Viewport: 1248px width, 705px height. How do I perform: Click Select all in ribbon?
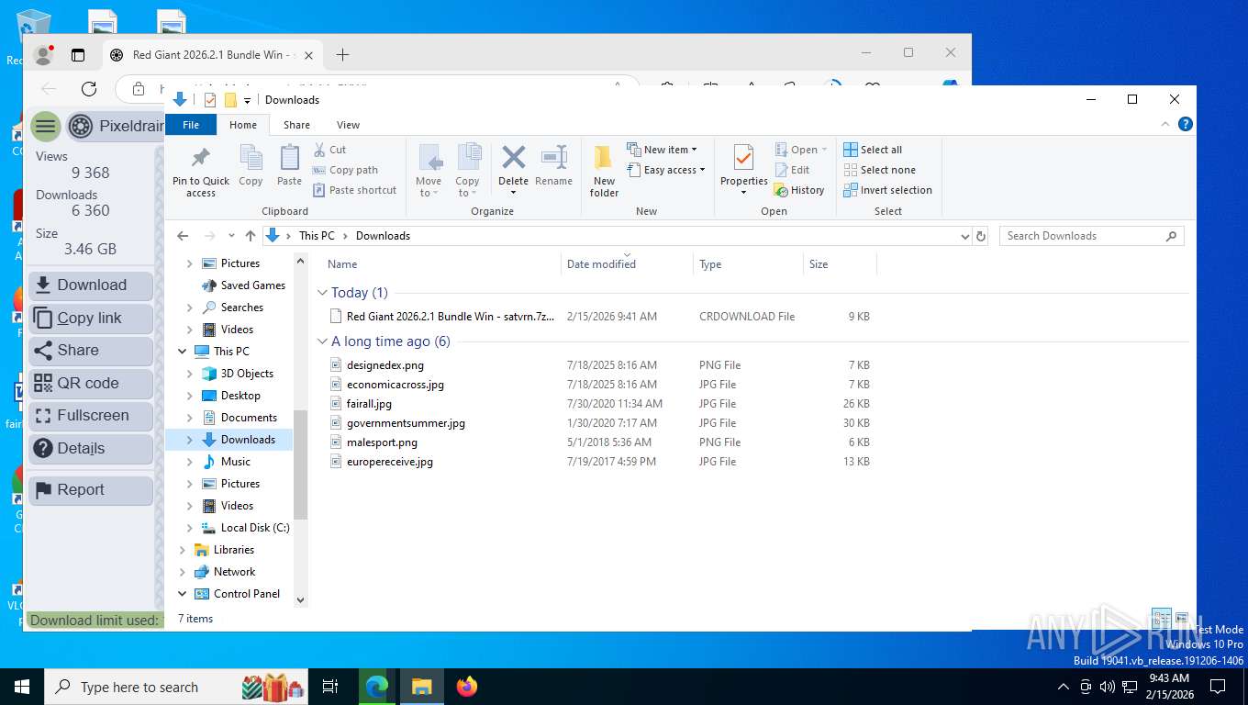click(x=873, y=150)
